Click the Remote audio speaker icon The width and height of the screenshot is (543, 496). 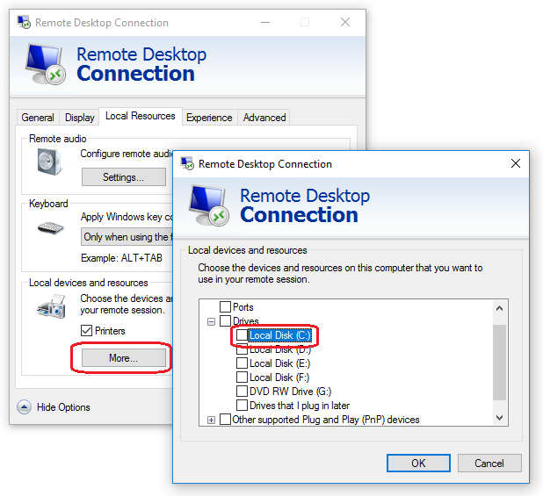point(47,162)
